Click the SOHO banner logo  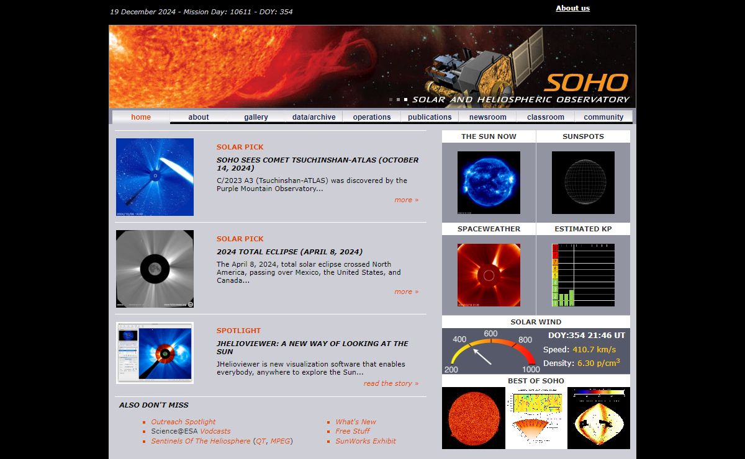click(586, 82)
